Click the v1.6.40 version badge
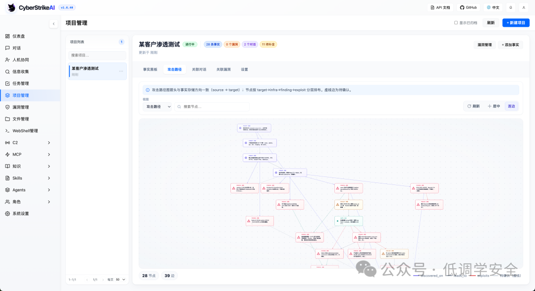The height and width of the screenshot is (291, 535). pos(67,7)
